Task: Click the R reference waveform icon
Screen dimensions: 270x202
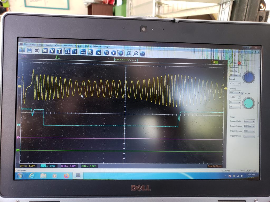Action: click(x=90, y=52)
